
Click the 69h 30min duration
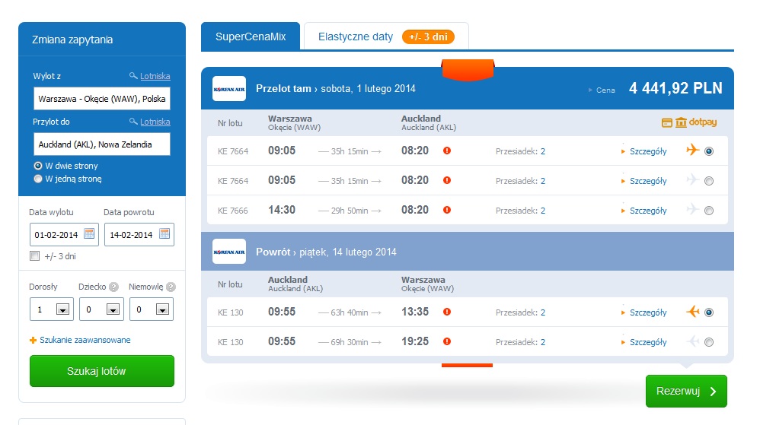tap(350, 342)
